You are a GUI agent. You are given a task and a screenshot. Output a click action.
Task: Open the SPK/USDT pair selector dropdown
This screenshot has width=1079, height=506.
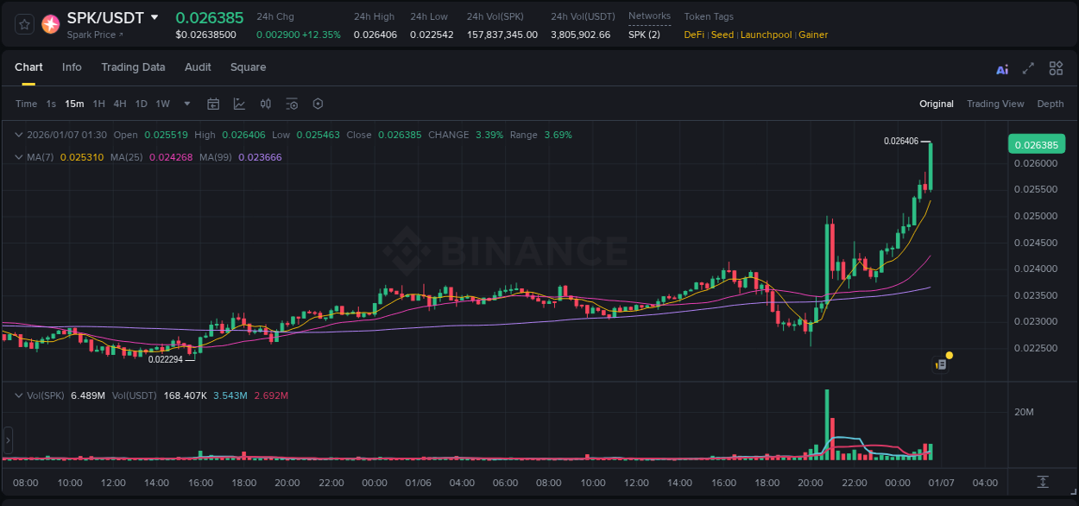coord(156,17)
